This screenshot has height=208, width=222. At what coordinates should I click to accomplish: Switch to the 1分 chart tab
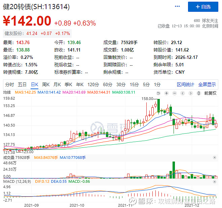pyautogui.click(x=157, y=84)
